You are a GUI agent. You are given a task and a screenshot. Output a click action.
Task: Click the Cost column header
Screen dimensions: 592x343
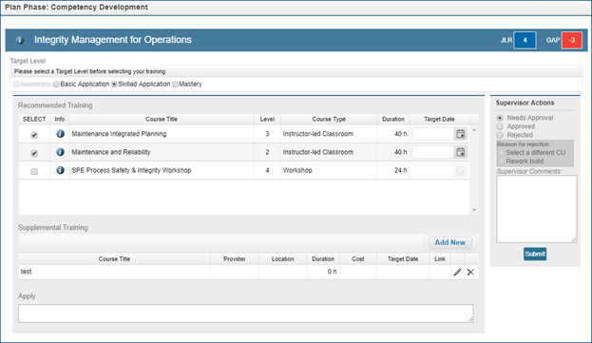pyautogui.click(x=358, y=259)
